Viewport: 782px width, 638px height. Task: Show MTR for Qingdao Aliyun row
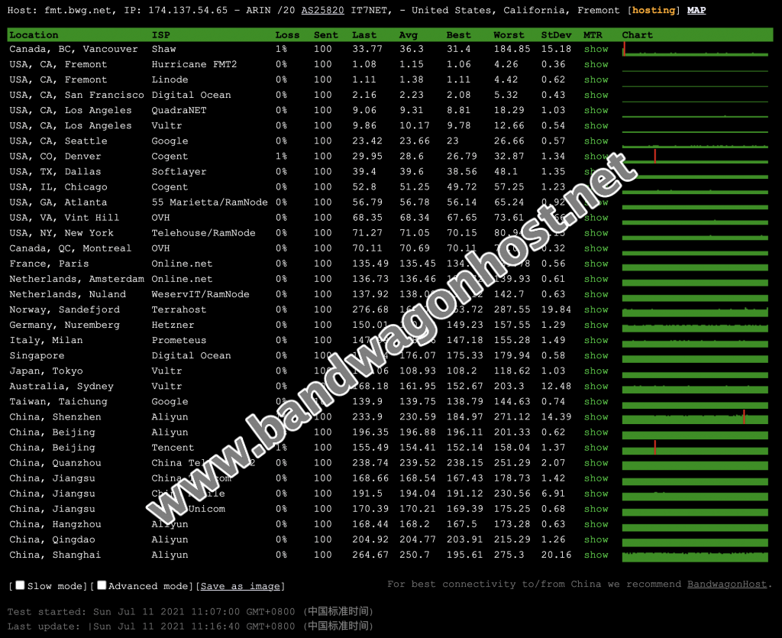point(596,539)
